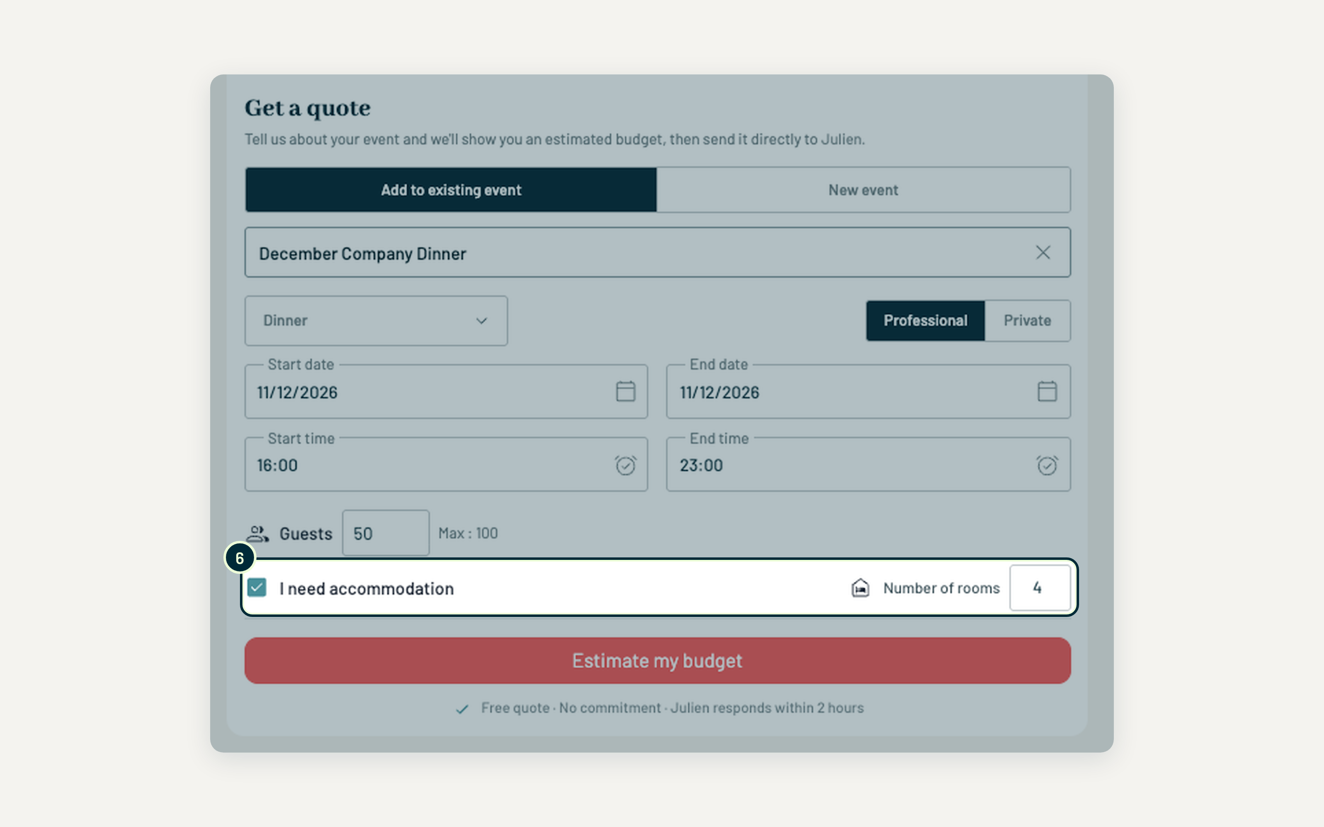Open the End date calendar picker
1324x827 pixels.
pos(1047,392)
